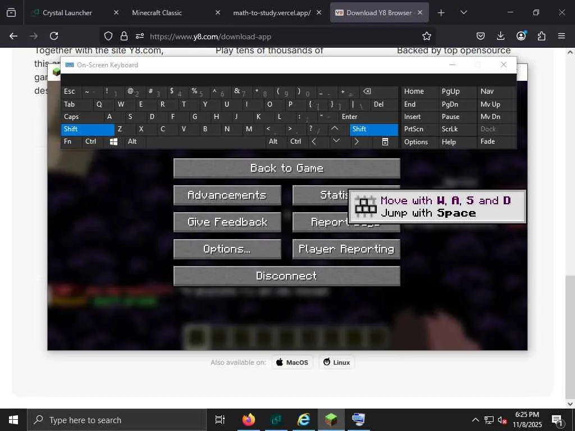The image size is (575, 431).
Task: Click the Backspace key on On-Screen Keyboard
Action: [379, 91]
